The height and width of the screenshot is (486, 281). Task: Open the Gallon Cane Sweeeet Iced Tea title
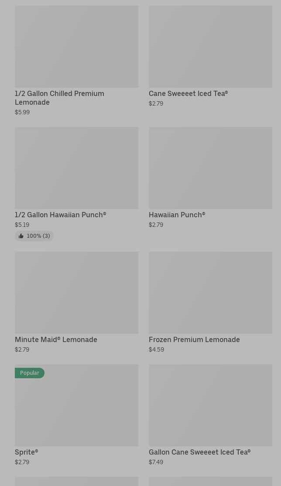tap(200, 452)
